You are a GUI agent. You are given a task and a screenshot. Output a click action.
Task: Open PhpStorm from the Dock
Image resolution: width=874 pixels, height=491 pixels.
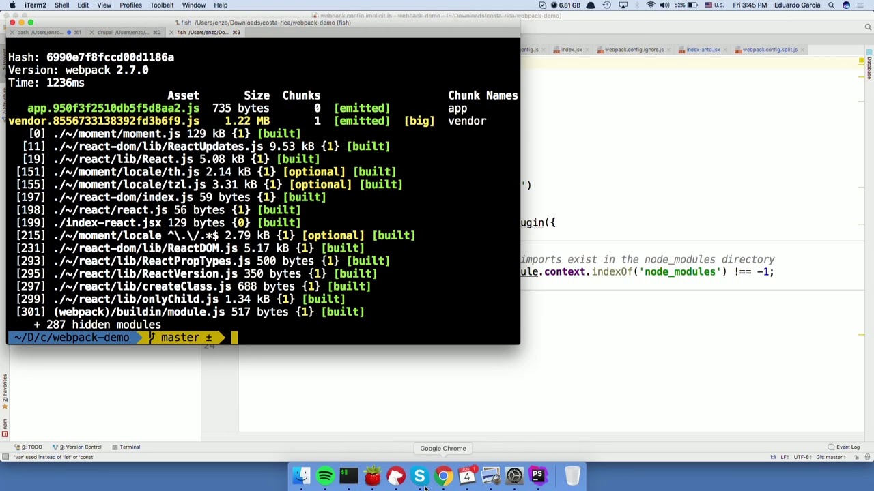(537, 475)
